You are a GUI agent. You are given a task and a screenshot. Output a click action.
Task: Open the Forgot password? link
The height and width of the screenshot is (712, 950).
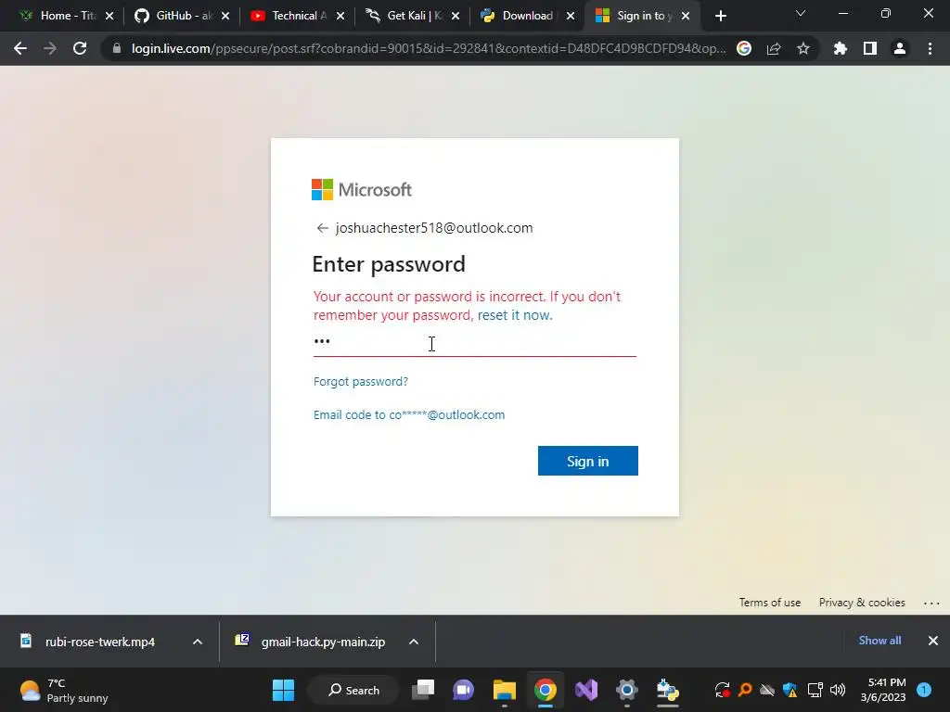point(361,381)
